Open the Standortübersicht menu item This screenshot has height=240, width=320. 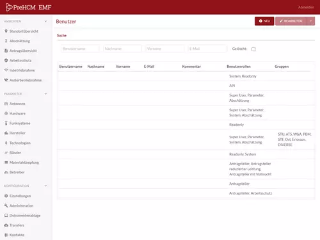pyautogui.click(x=24, y=31)
